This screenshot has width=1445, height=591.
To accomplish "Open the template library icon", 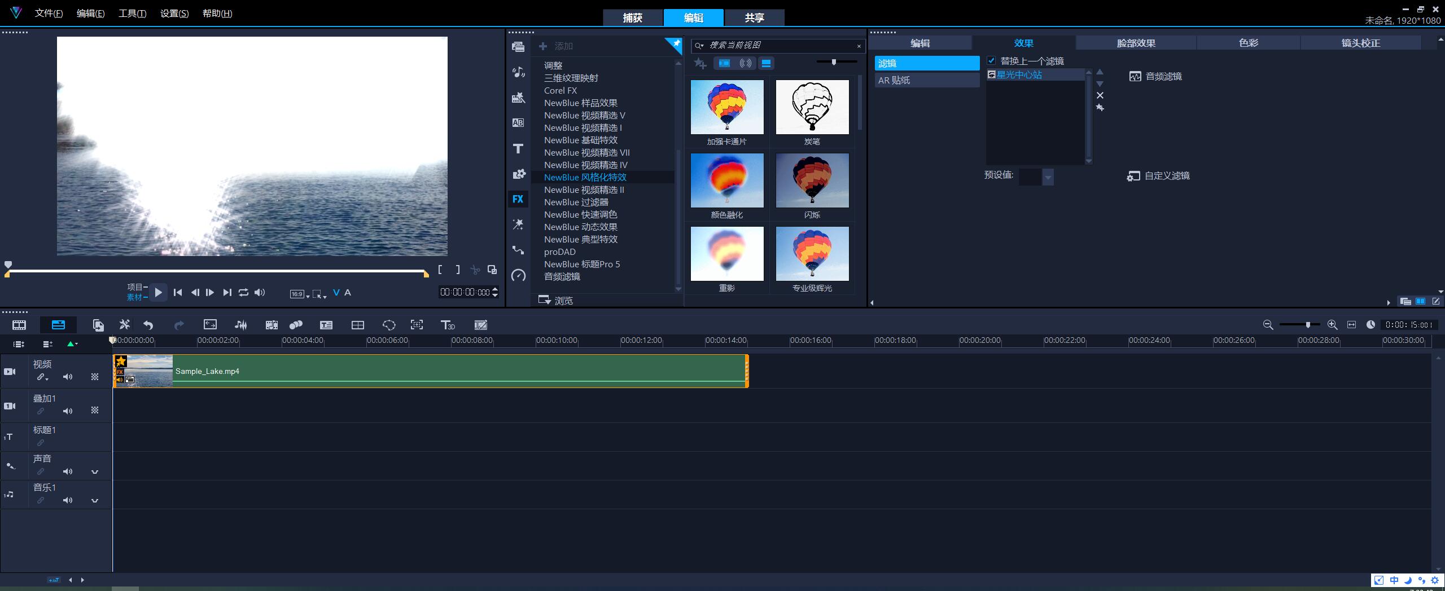I will coord(518,98).
